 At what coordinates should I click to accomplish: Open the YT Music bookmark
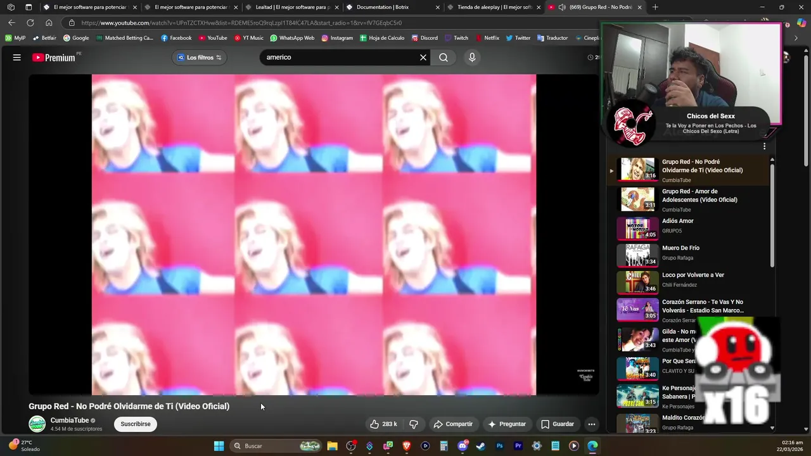pyautogui.click(x=248, y=38)
